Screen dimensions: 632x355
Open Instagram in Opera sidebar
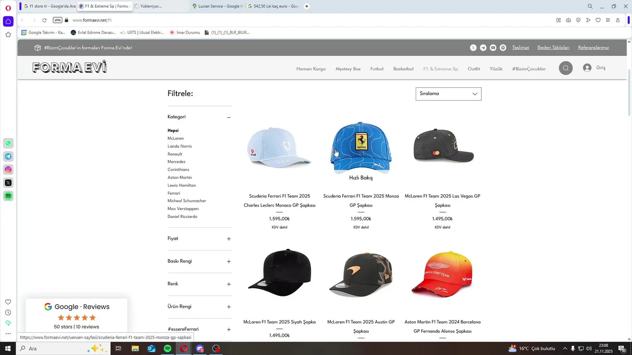[8, 170]
